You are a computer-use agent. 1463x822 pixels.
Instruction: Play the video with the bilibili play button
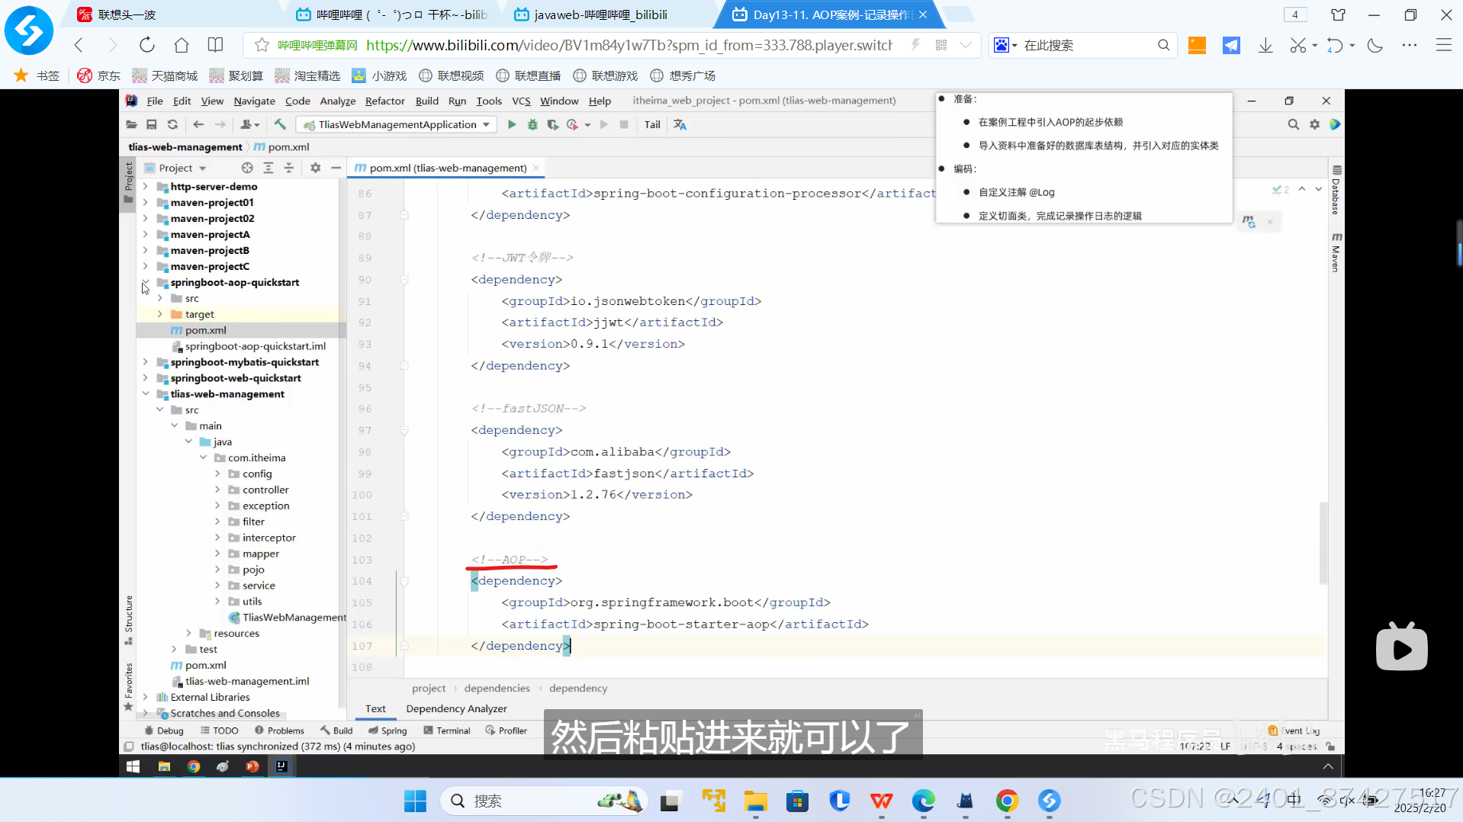(x=1401, y=648)
